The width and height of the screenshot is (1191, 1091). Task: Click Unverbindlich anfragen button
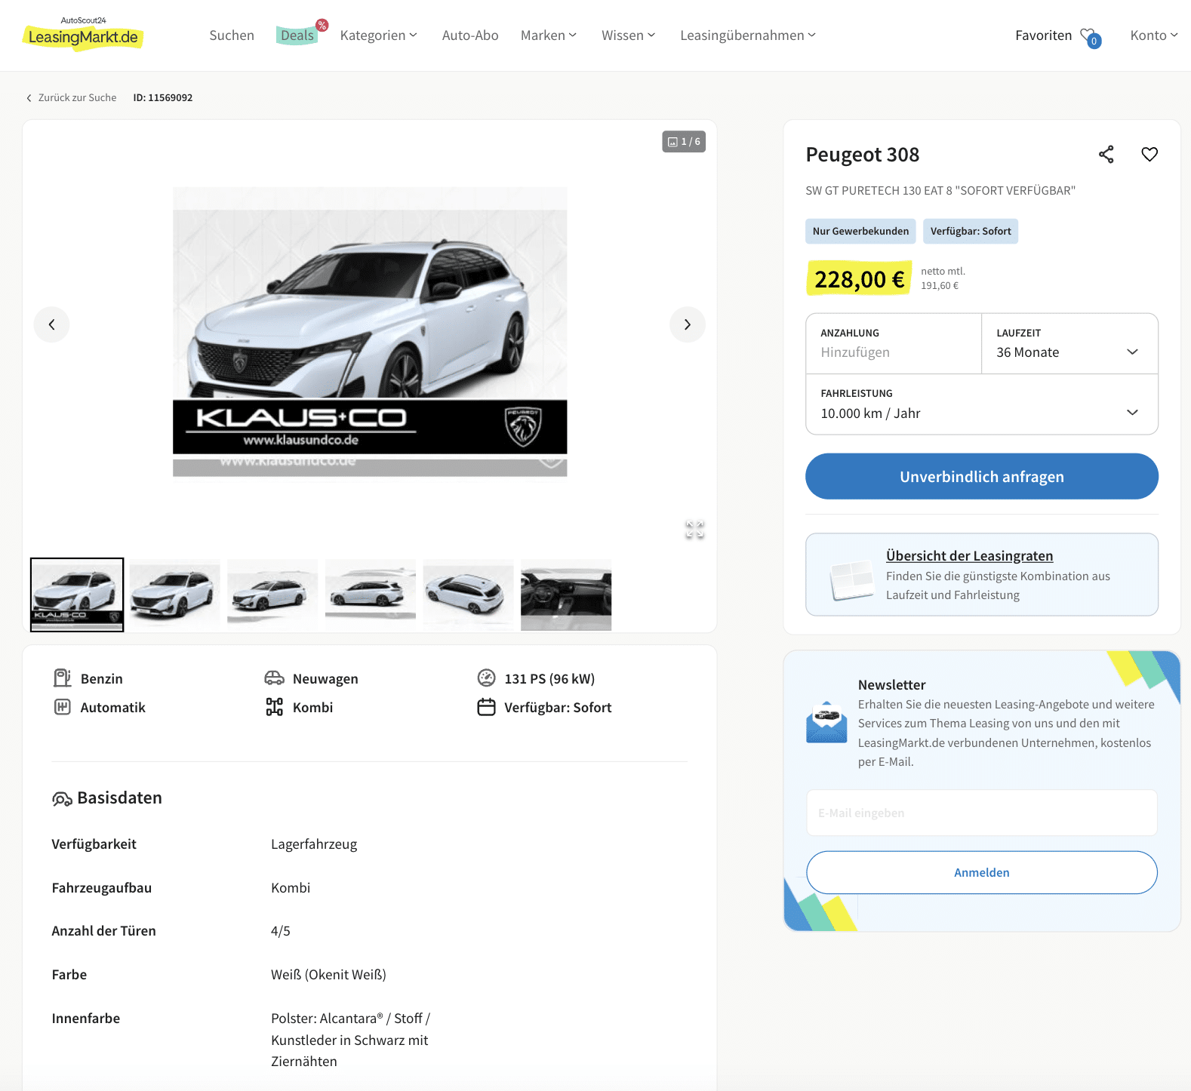click(x=982, y=476)
